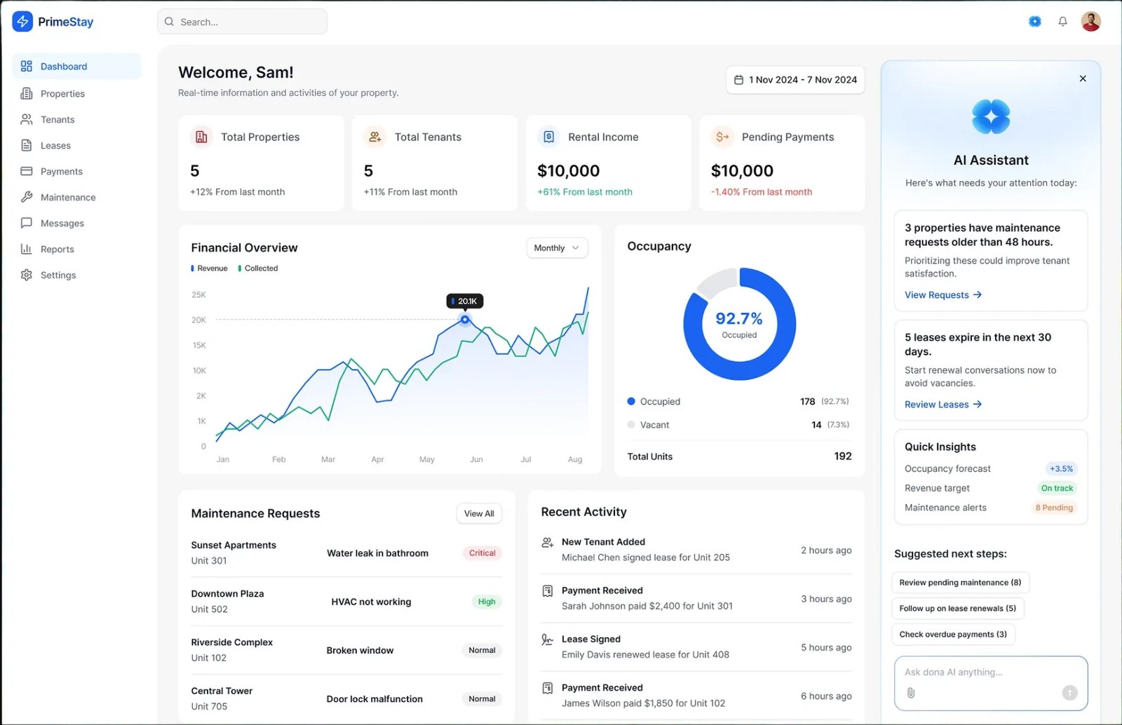Toggle the Collected legend item

coord(258,269)
